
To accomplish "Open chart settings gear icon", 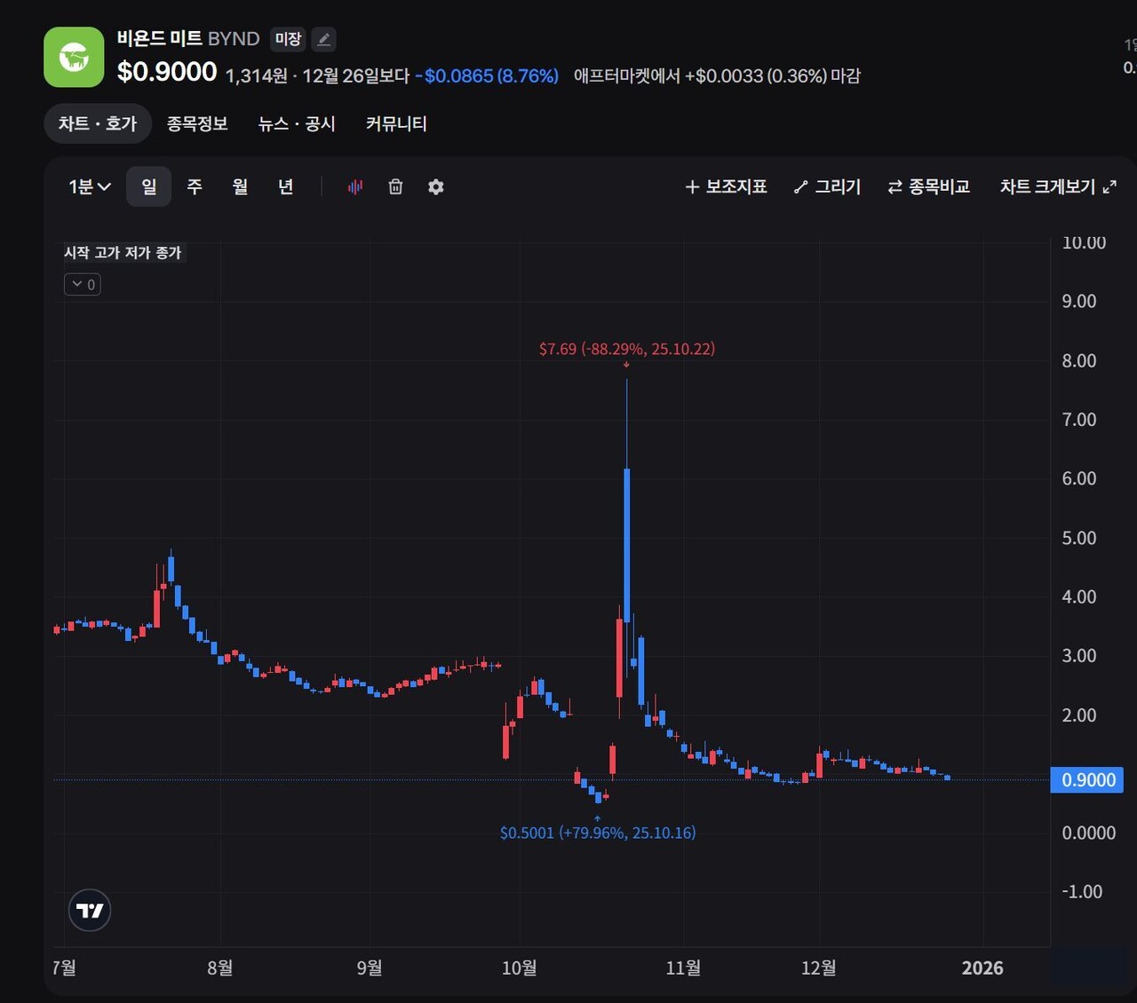I will tap(435, 186).
